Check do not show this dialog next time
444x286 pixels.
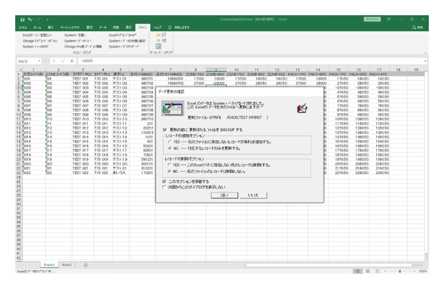click(x=164, y=187)
